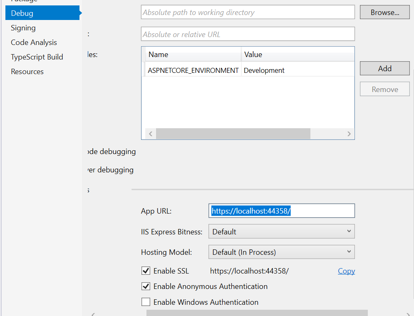The width and height of the screenshot is (414, 316).
Task: Copy the SSL URL link
Action: pos(347,271)
